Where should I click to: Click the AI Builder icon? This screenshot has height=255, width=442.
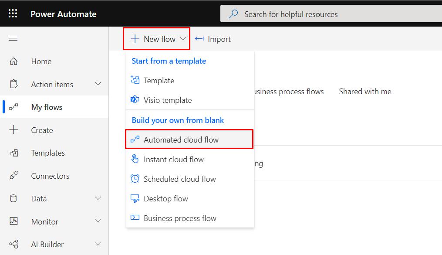(x=14, y=244)
